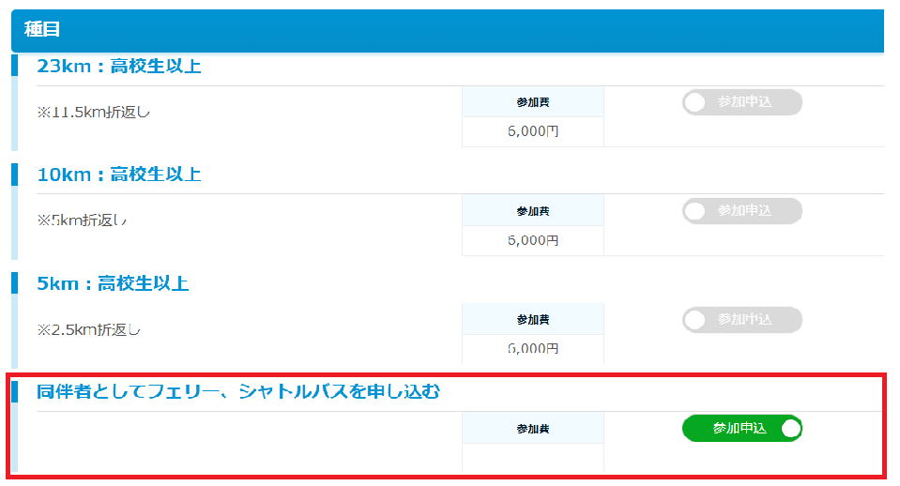Image resolution: width=900 pixels, height=486 pixels.
Task: Click the ※5km折返し note
Action: [x=83, y=221]
